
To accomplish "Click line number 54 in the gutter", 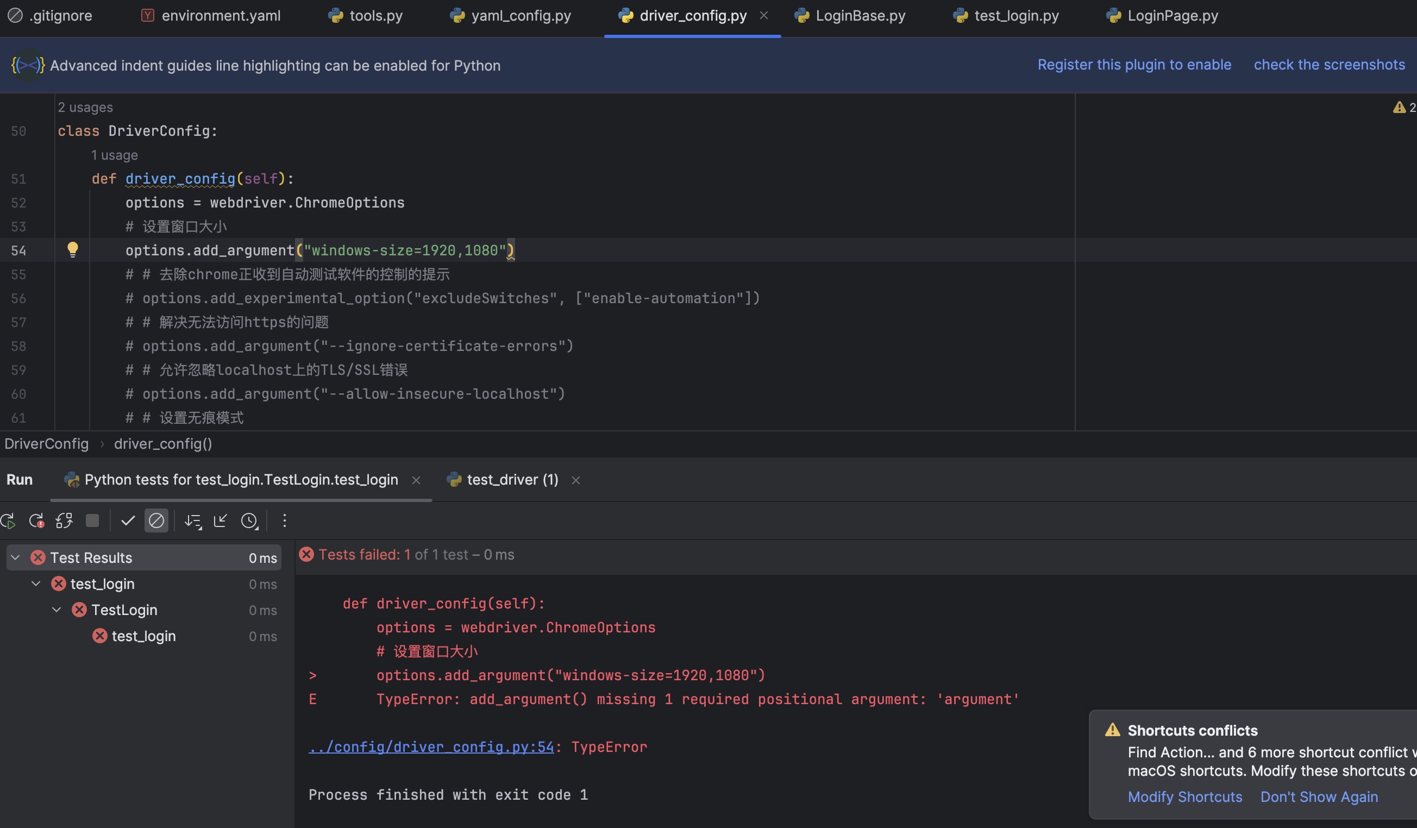I will click(x=18, y=250).
